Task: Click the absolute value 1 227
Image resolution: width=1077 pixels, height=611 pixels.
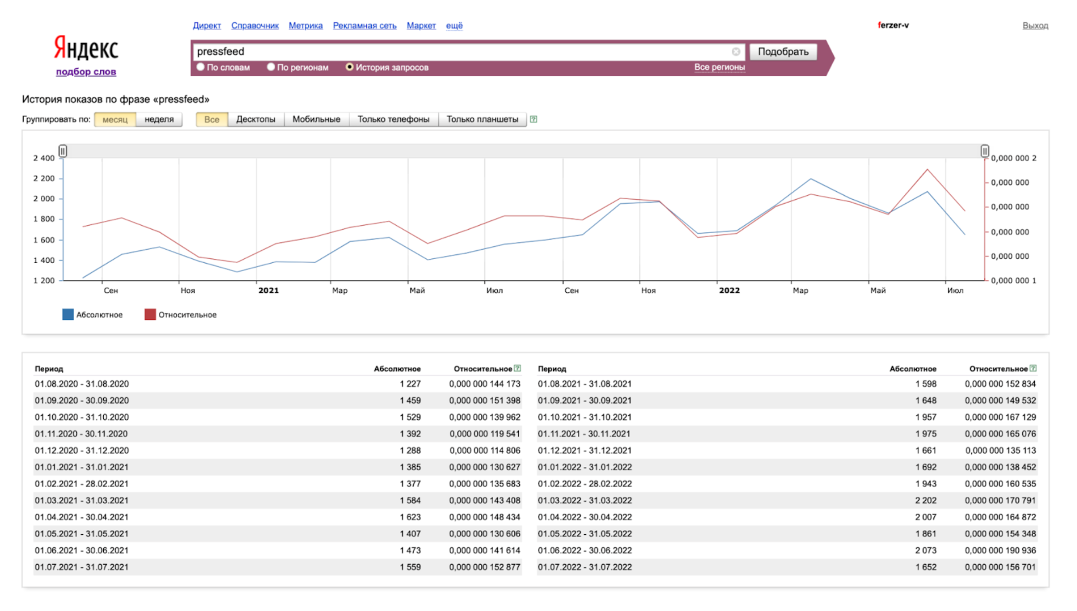Action: point(410,384)
